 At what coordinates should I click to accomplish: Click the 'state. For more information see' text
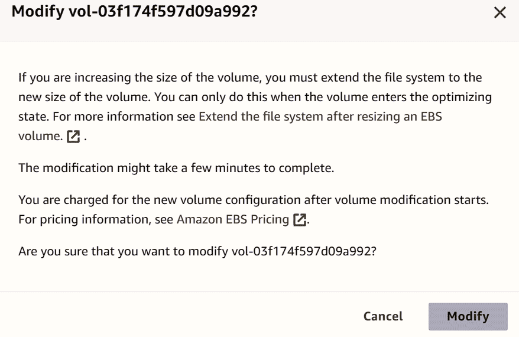pos(106,116)
